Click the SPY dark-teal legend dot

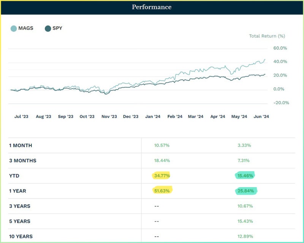coord(48,28)
